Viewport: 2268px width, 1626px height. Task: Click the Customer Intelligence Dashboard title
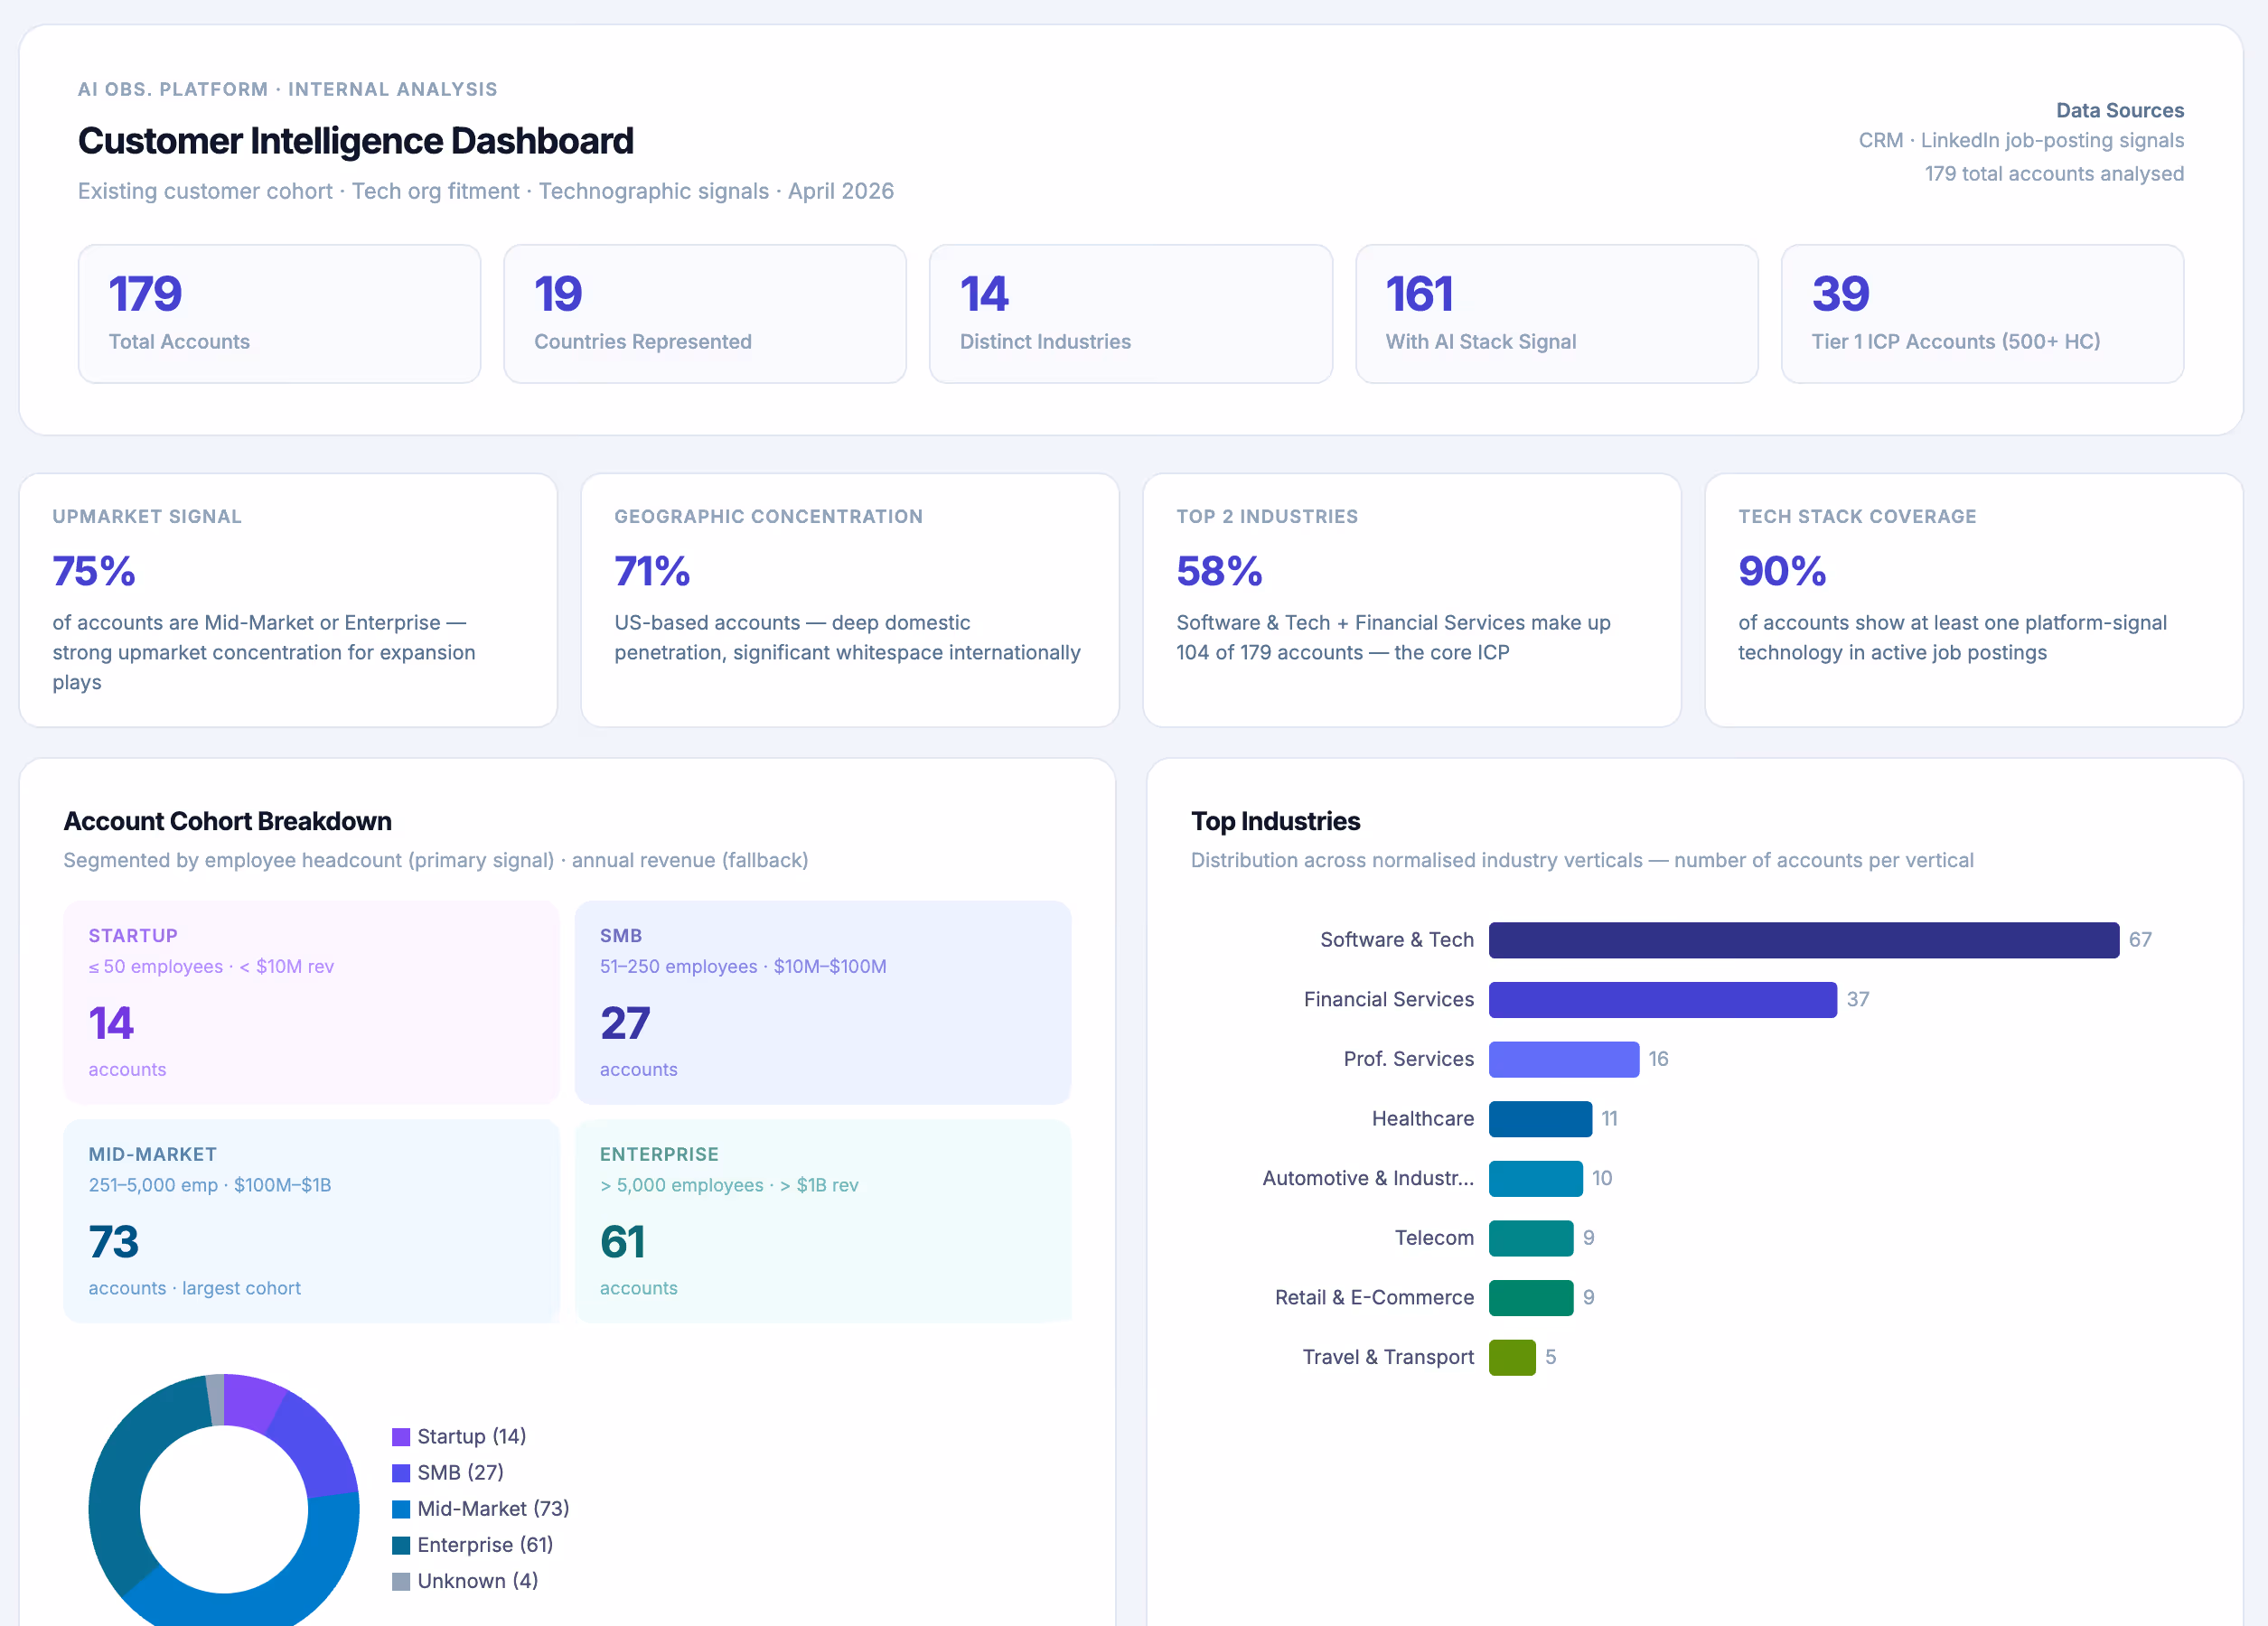[356, 141]
